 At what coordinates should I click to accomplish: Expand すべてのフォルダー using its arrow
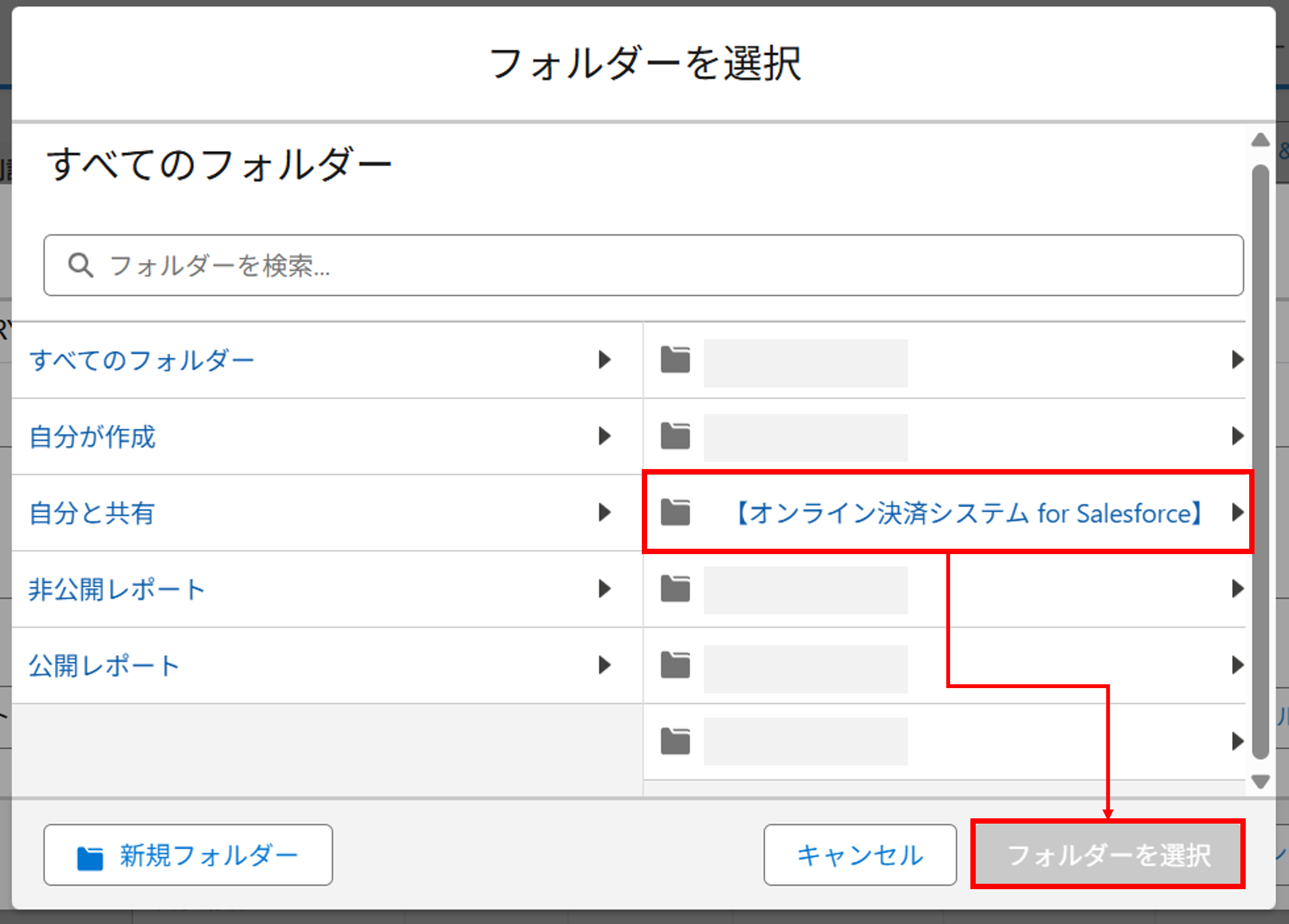coord(604,360)
